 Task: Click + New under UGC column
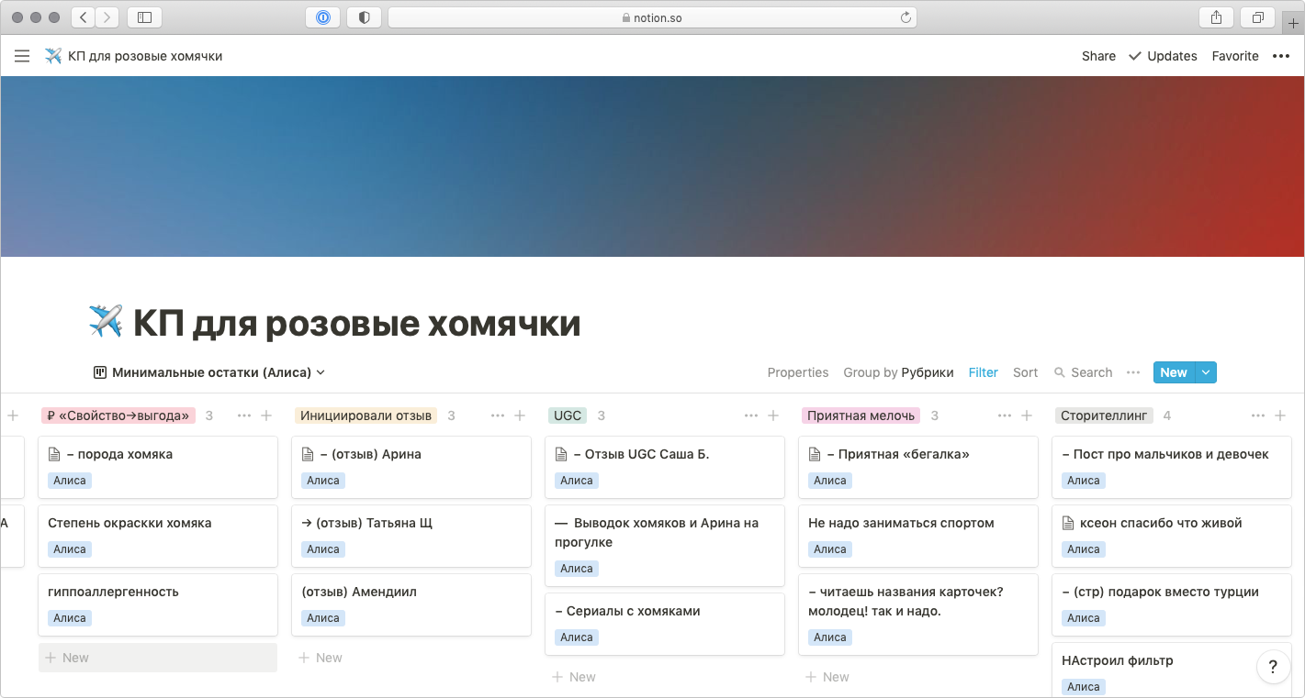pyautogui.click(x=665, y=677)
